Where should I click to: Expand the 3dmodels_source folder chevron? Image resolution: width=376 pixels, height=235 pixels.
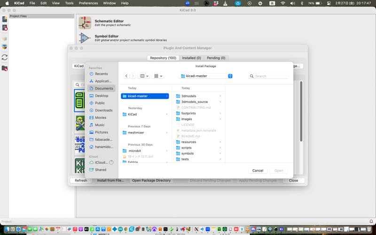(x=220, y=102)
